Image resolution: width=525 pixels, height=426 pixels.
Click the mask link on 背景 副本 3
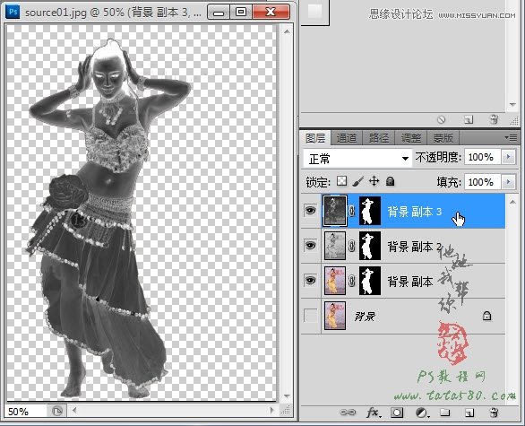352,211
